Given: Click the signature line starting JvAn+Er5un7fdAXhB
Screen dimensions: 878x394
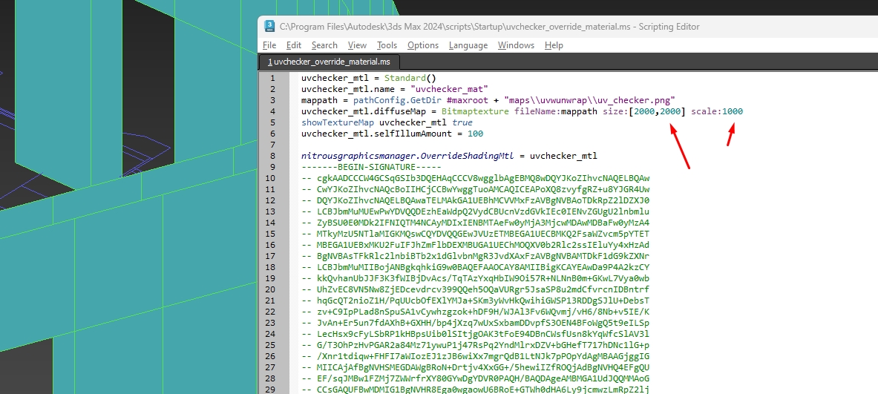Looking at the screenshot, I should pyautogui.click(x=476, y=322).
